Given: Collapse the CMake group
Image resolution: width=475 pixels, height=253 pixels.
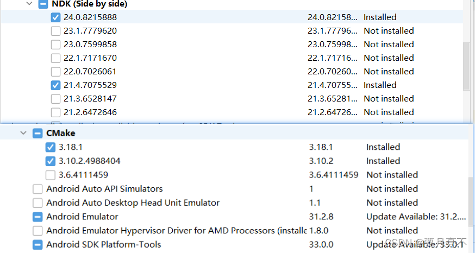Looking at the screenshot, I should click(23, 133).
